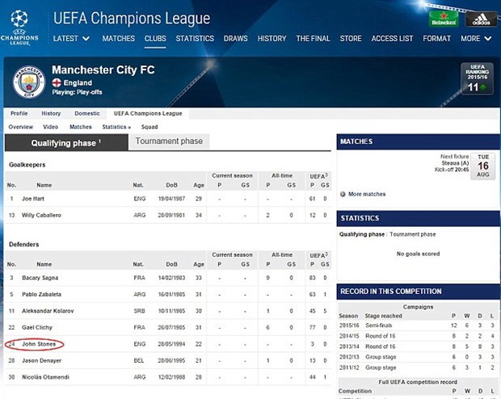Click the Heineken sponsor logo
The height and width of the screenshot is (399, 501).
point(443,19)
